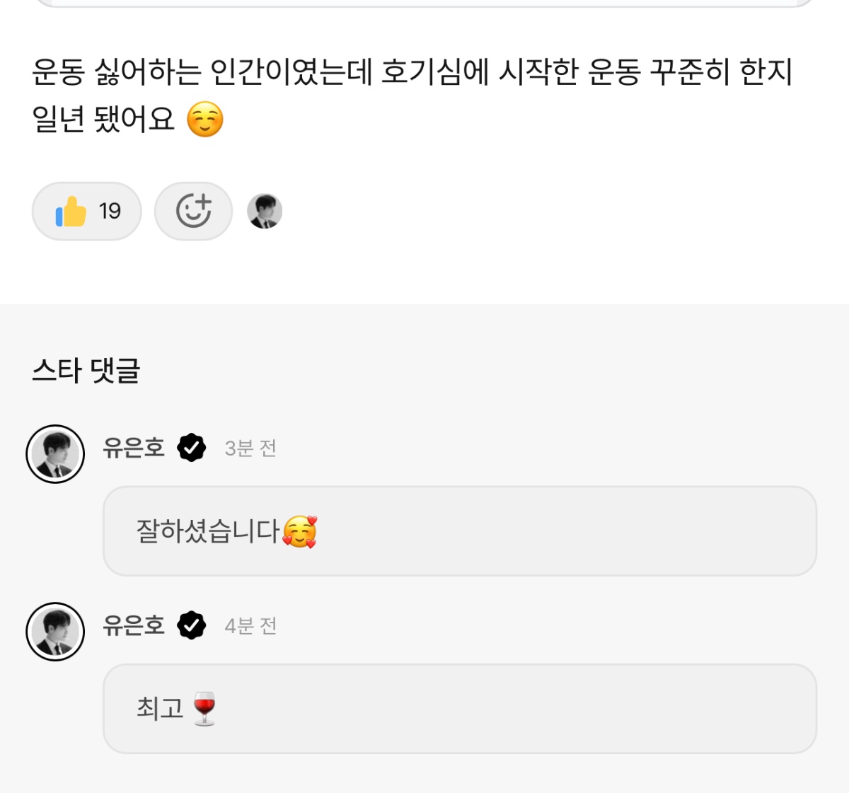
Task: Open the add emoji reaction picker
Action: click(193, 212)
